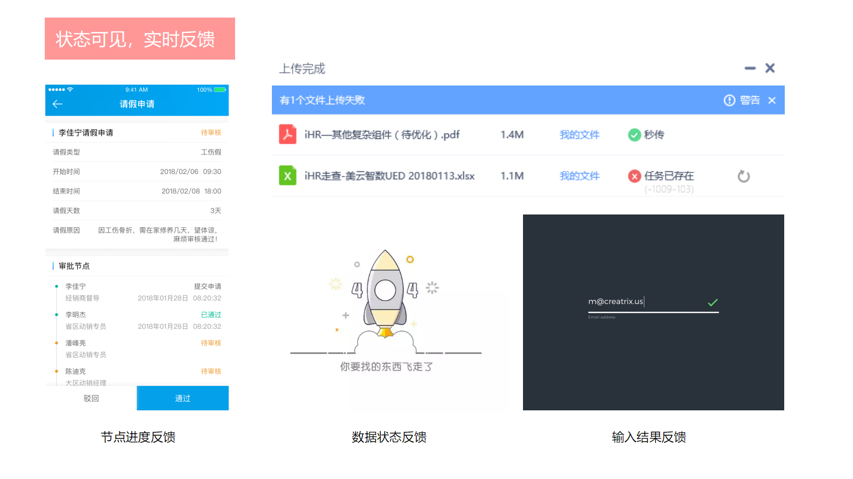
Task: Click the email address input field
Action: (645, 302)
